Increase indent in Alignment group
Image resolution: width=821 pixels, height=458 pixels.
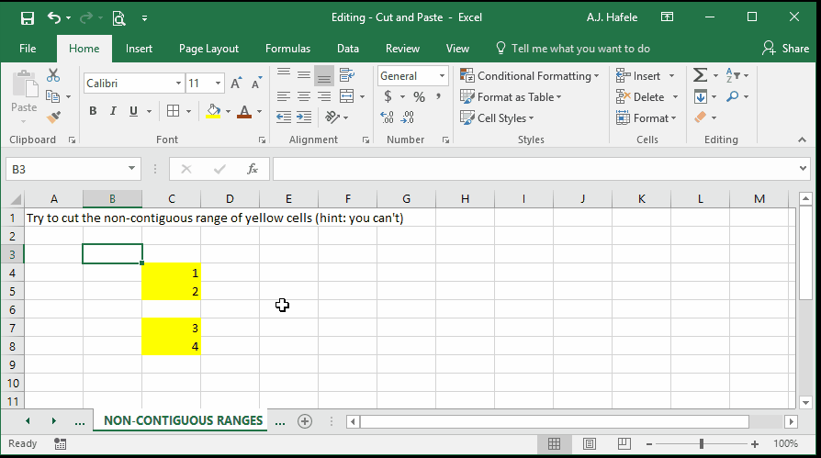(304, 117)
